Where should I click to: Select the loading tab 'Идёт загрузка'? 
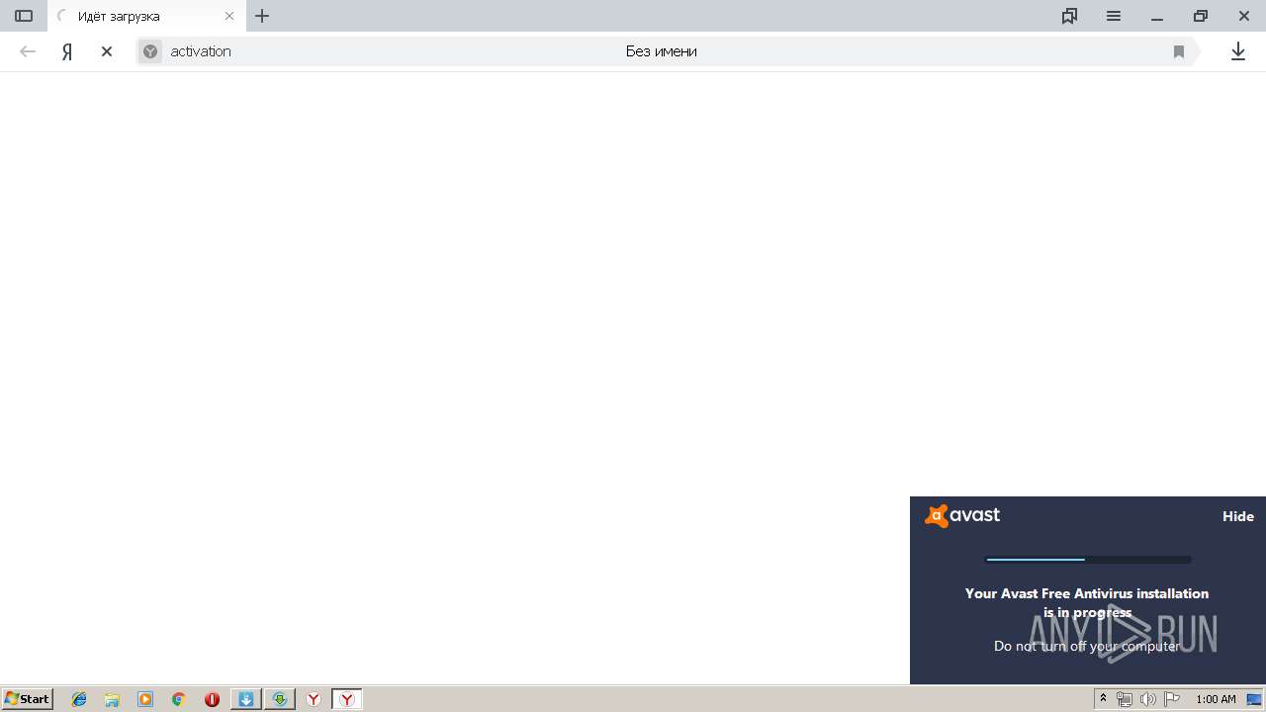[144, 17]
